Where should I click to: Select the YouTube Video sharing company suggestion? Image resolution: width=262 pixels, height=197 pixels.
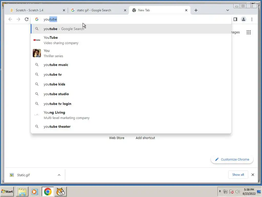click(x=131, y=40)
